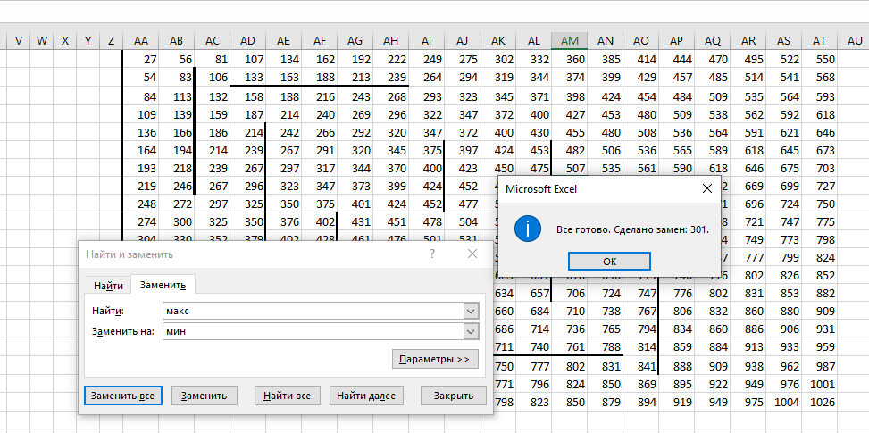Click the Найти все button
The width and height of the screenshot is (869, 433).
287,396
